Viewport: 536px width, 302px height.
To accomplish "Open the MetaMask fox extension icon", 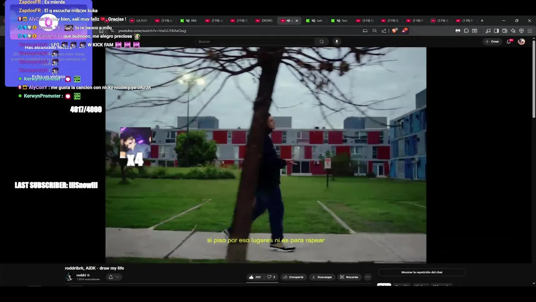I will pos(458,31).
